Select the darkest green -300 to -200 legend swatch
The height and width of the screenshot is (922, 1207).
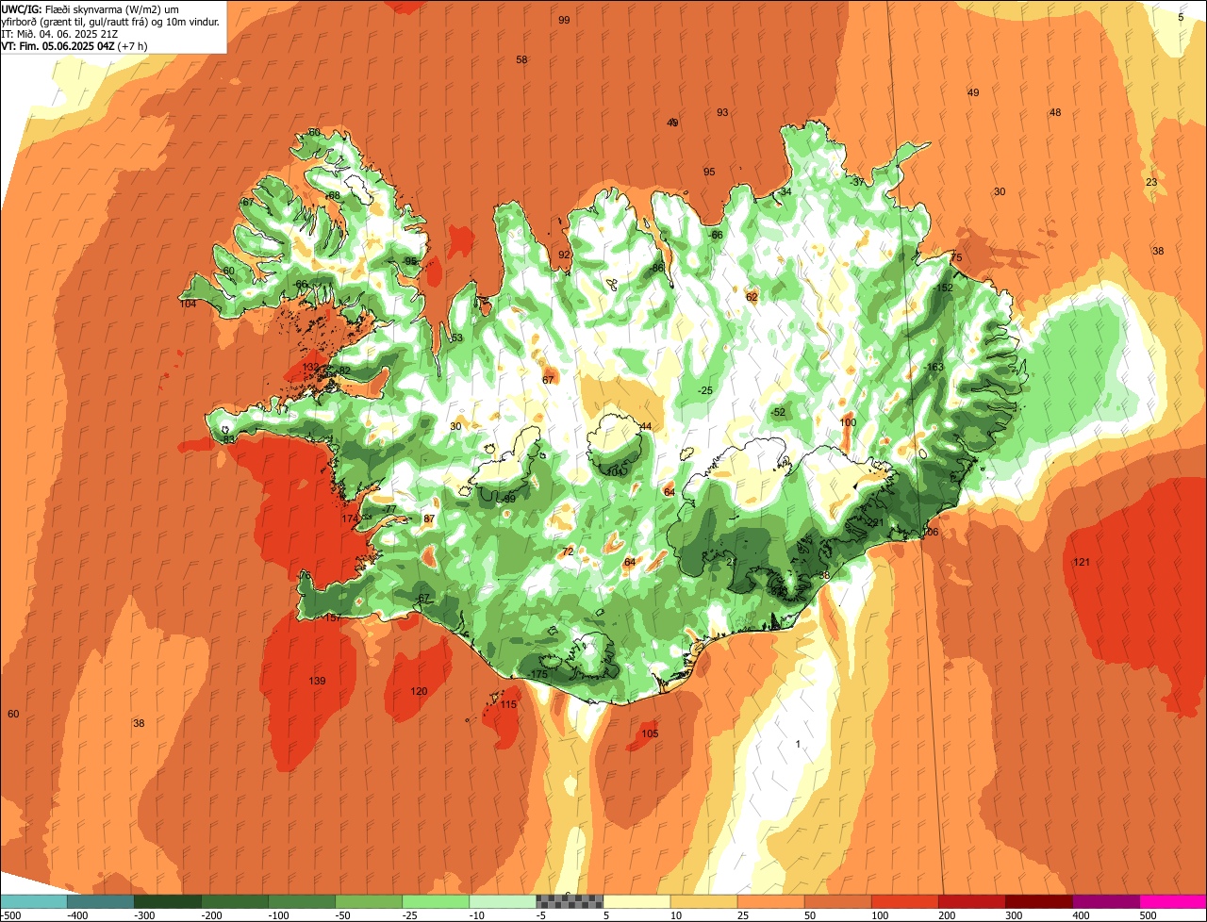[168, 902]
